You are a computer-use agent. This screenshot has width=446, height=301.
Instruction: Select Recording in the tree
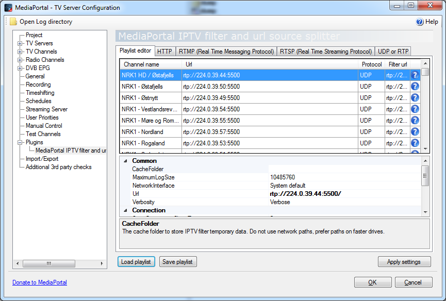[x=38, y=85]
